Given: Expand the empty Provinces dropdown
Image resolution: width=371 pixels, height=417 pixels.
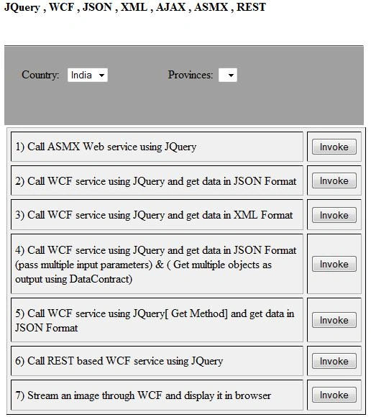Looking at the screenshot, I should pos(228,75).
